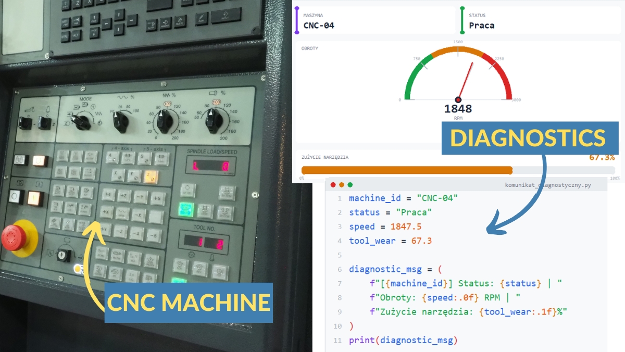Click the red traffic-light dot in editor
The image size is (625, 352).
pos(332,184)
